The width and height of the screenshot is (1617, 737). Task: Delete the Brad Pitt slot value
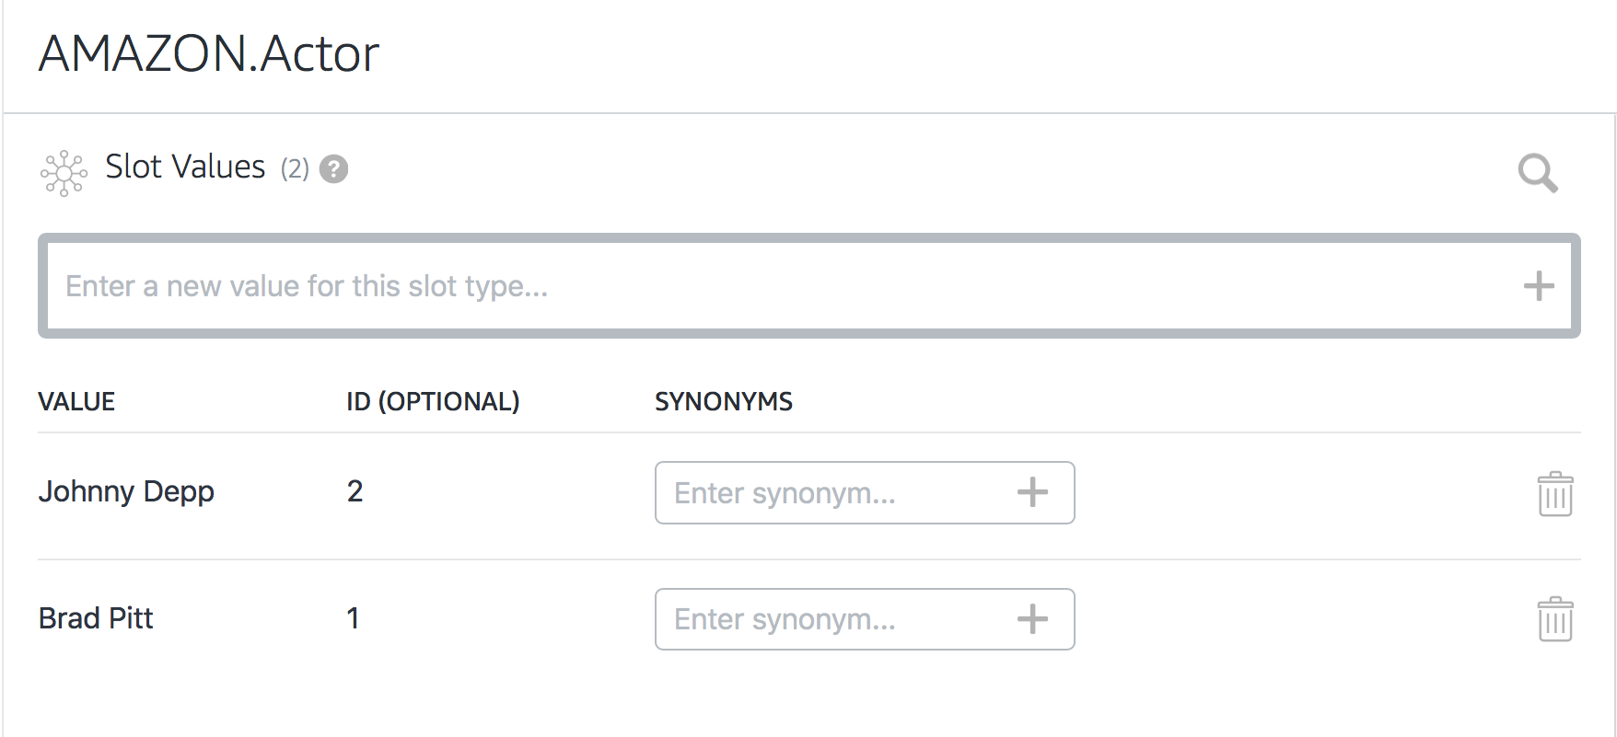click(1554, 619)
